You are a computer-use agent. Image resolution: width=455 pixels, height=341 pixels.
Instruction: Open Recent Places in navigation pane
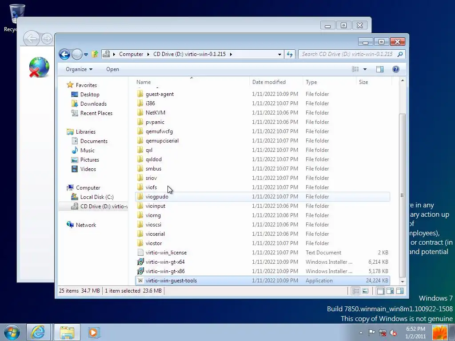pos(96,113)
